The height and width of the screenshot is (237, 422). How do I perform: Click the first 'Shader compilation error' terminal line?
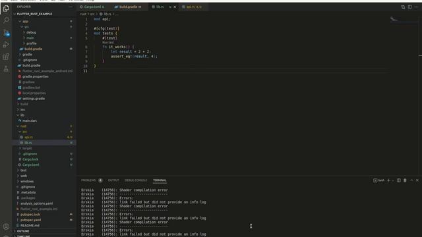pos(144,190)
